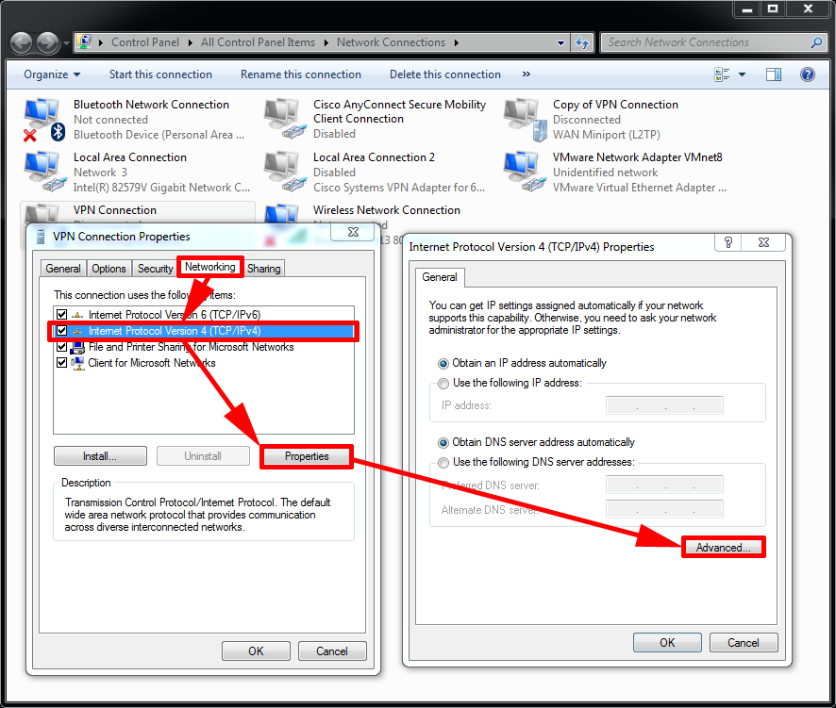
Task: Click the Forward navigation arrow button
Action: pyautogui.click(x=48, y=42)
